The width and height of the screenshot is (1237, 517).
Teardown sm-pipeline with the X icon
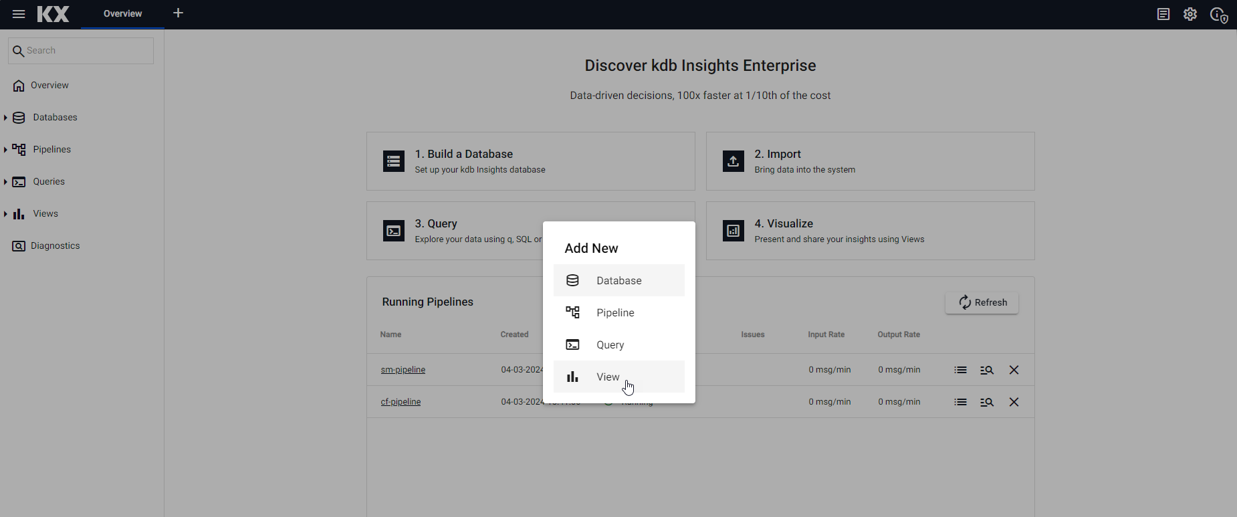pos(1014,370)
